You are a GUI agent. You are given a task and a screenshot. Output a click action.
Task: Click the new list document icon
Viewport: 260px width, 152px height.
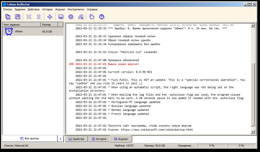[x=8, y=16]
